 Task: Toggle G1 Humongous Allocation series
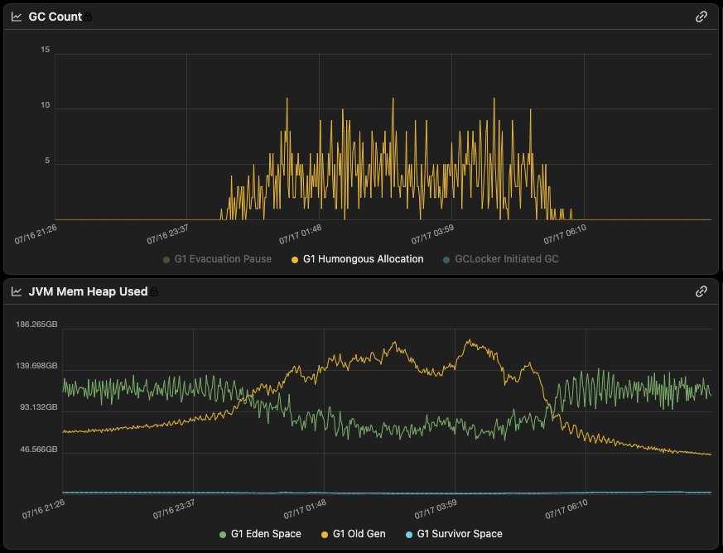357,259
